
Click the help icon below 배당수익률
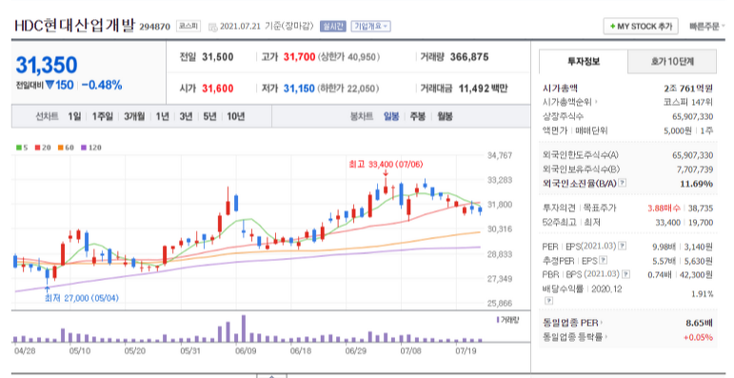[x=548, y=300]
